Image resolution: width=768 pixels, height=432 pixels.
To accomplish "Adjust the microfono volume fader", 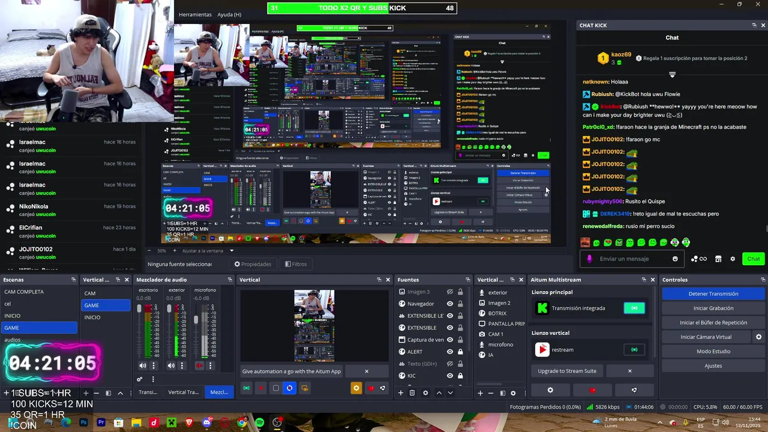I will tap(196, 319).
